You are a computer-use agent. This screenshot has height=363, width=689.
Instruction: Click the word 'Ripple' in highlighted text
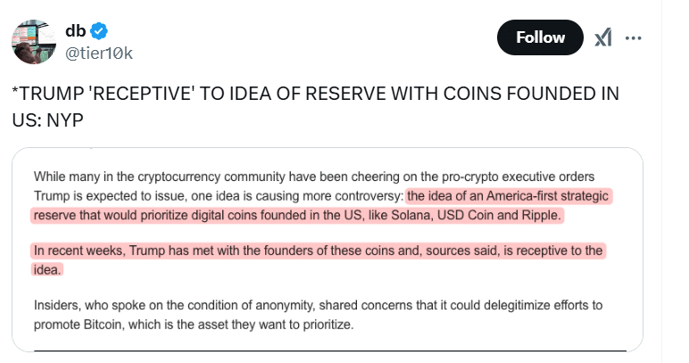click(541, 215)
